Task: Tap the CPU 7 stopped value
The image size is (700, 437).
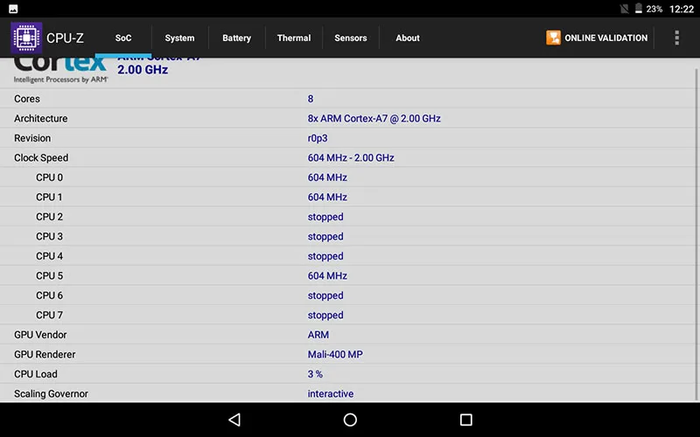Action: pos(325,316)
